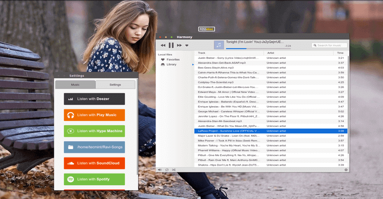Select track Charlie-Puth-ft-Selena-Gomez-We-Dont-Talk
Image resolution: width=383 pixels, height=199 pixels.
coord(271,77)
